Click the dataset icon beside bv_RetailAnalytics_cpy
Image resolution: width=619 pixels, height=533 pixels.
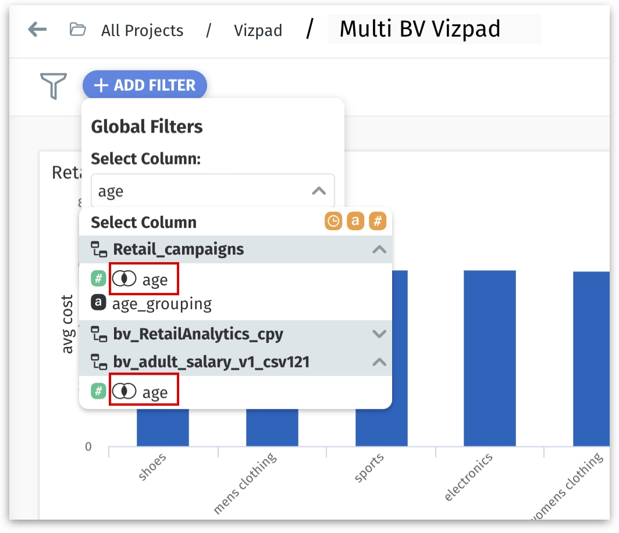(x=99, y=334)
